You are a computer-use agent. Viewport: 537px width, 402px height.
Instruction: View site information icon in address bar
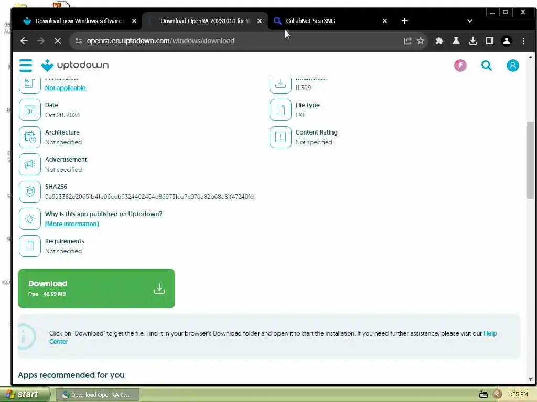(x=79, y=41)
